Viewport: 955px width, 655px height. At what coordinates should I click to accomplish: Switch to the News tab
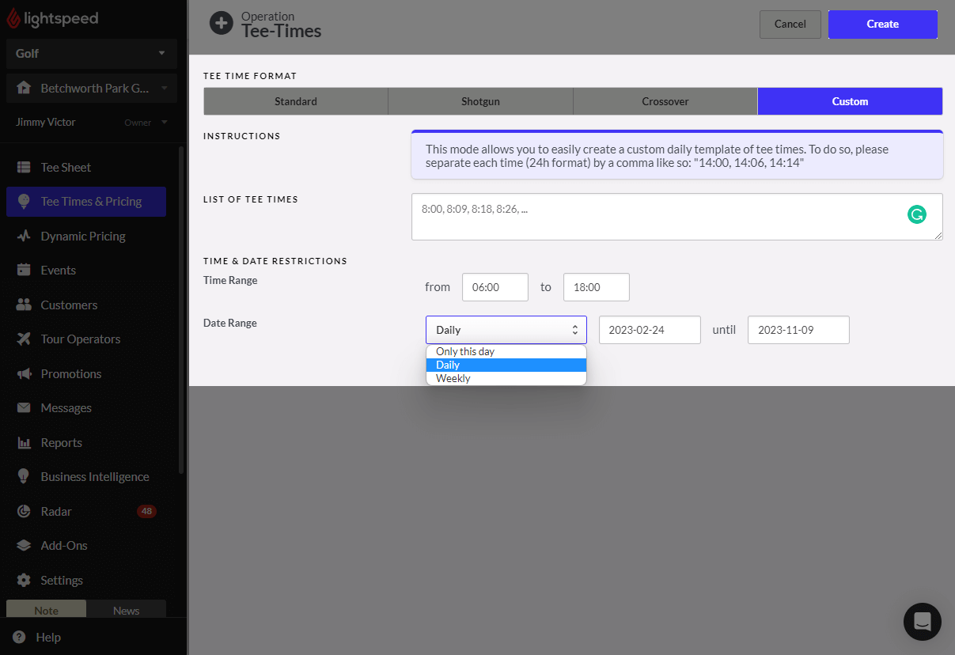tap(127, 610)
